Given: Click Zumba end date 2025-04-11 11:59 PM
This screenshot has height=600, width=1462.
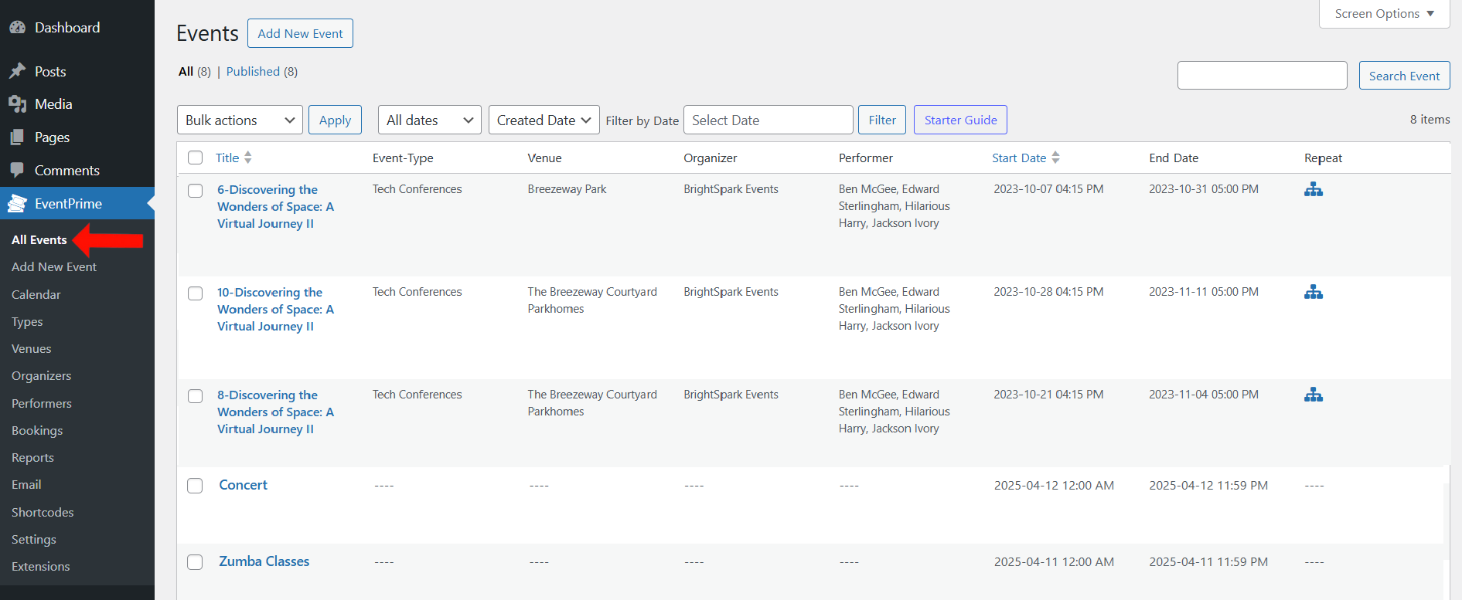Looking at the screenshot, I should (1208, 562).
